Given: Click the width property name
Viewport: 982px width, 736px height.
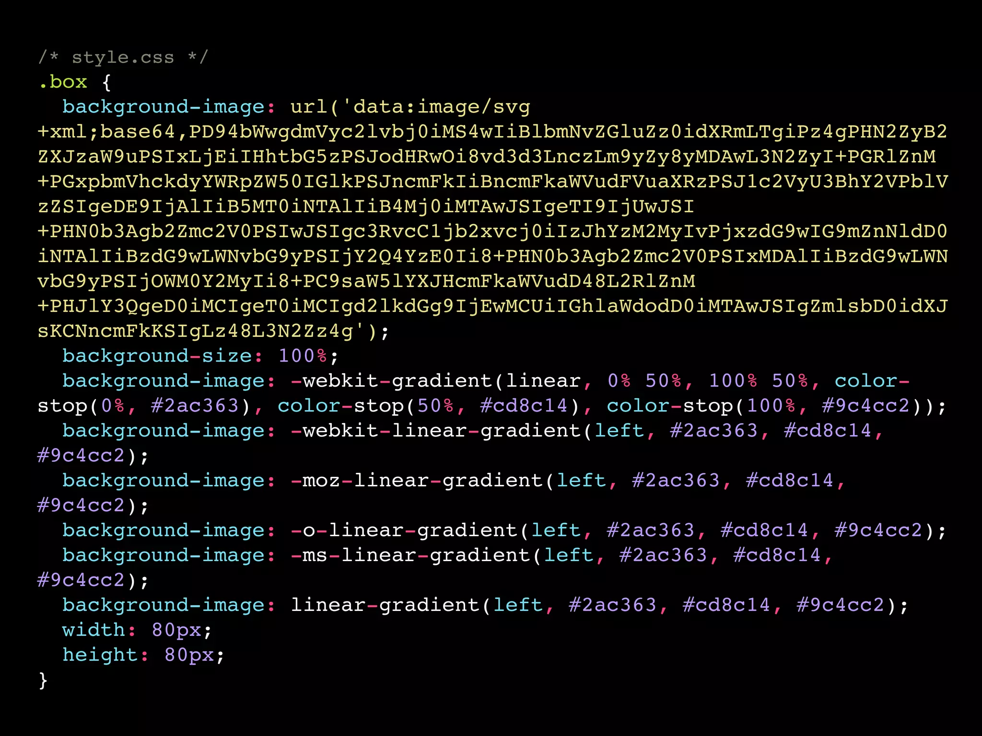Looking at the screenshot, I should pos(93,630).
